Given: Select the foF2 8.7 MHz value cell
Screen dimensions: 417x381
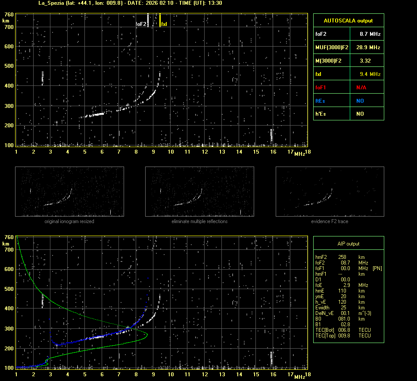Looking at the screenshot, I should pyautogui.click(x=370, y=34).
